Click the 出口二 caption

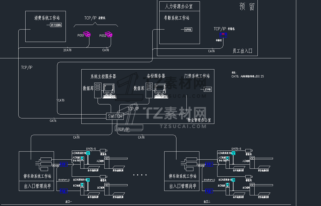coord(207,202)
